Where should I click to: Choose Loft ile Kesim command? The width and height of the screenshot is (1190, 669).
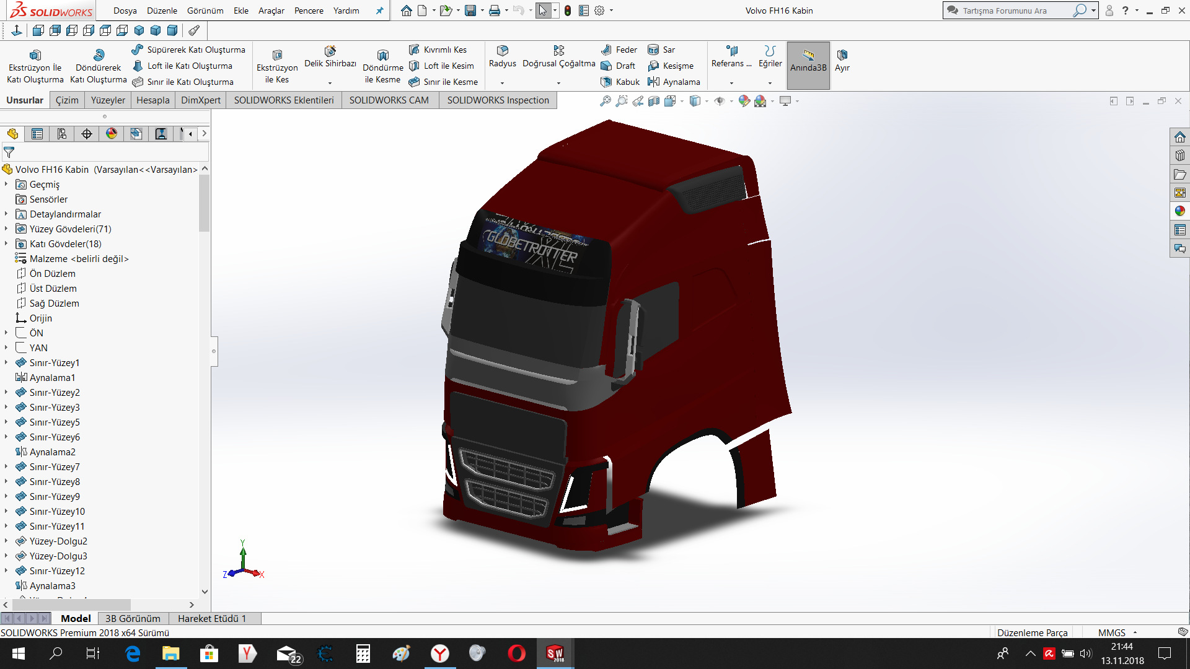[441, 66]
